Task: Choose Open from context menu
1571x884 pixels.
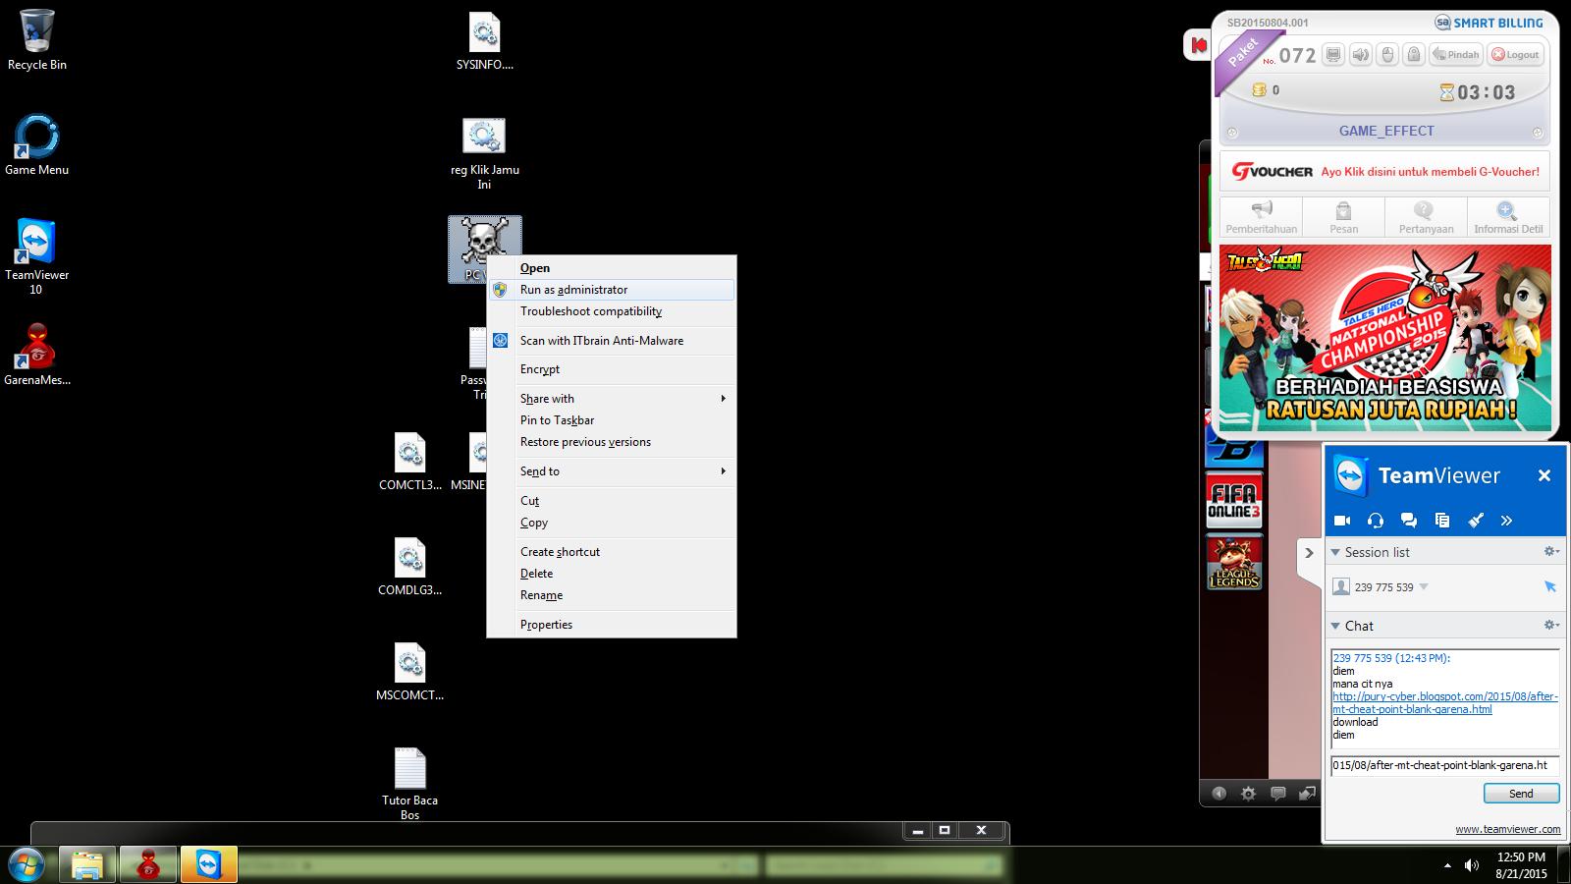Action: click(612, 268)
